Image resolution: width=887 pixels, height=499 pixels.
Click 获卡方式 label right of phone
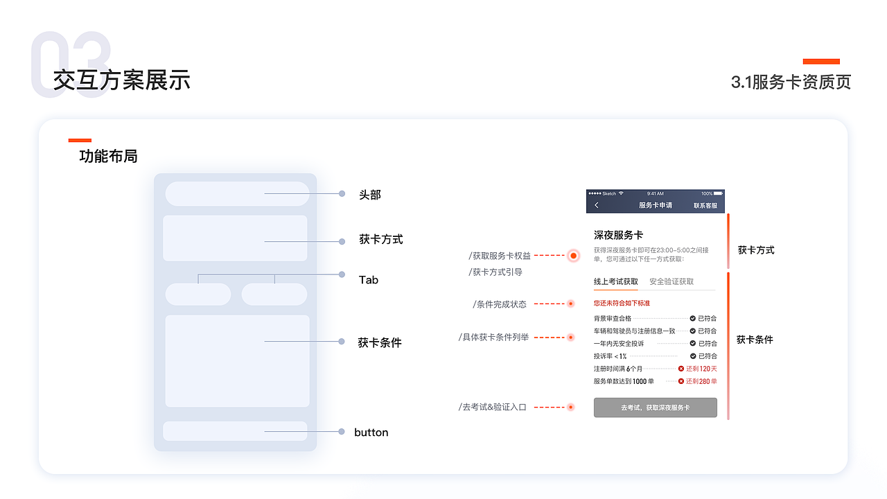click(756, 250)
